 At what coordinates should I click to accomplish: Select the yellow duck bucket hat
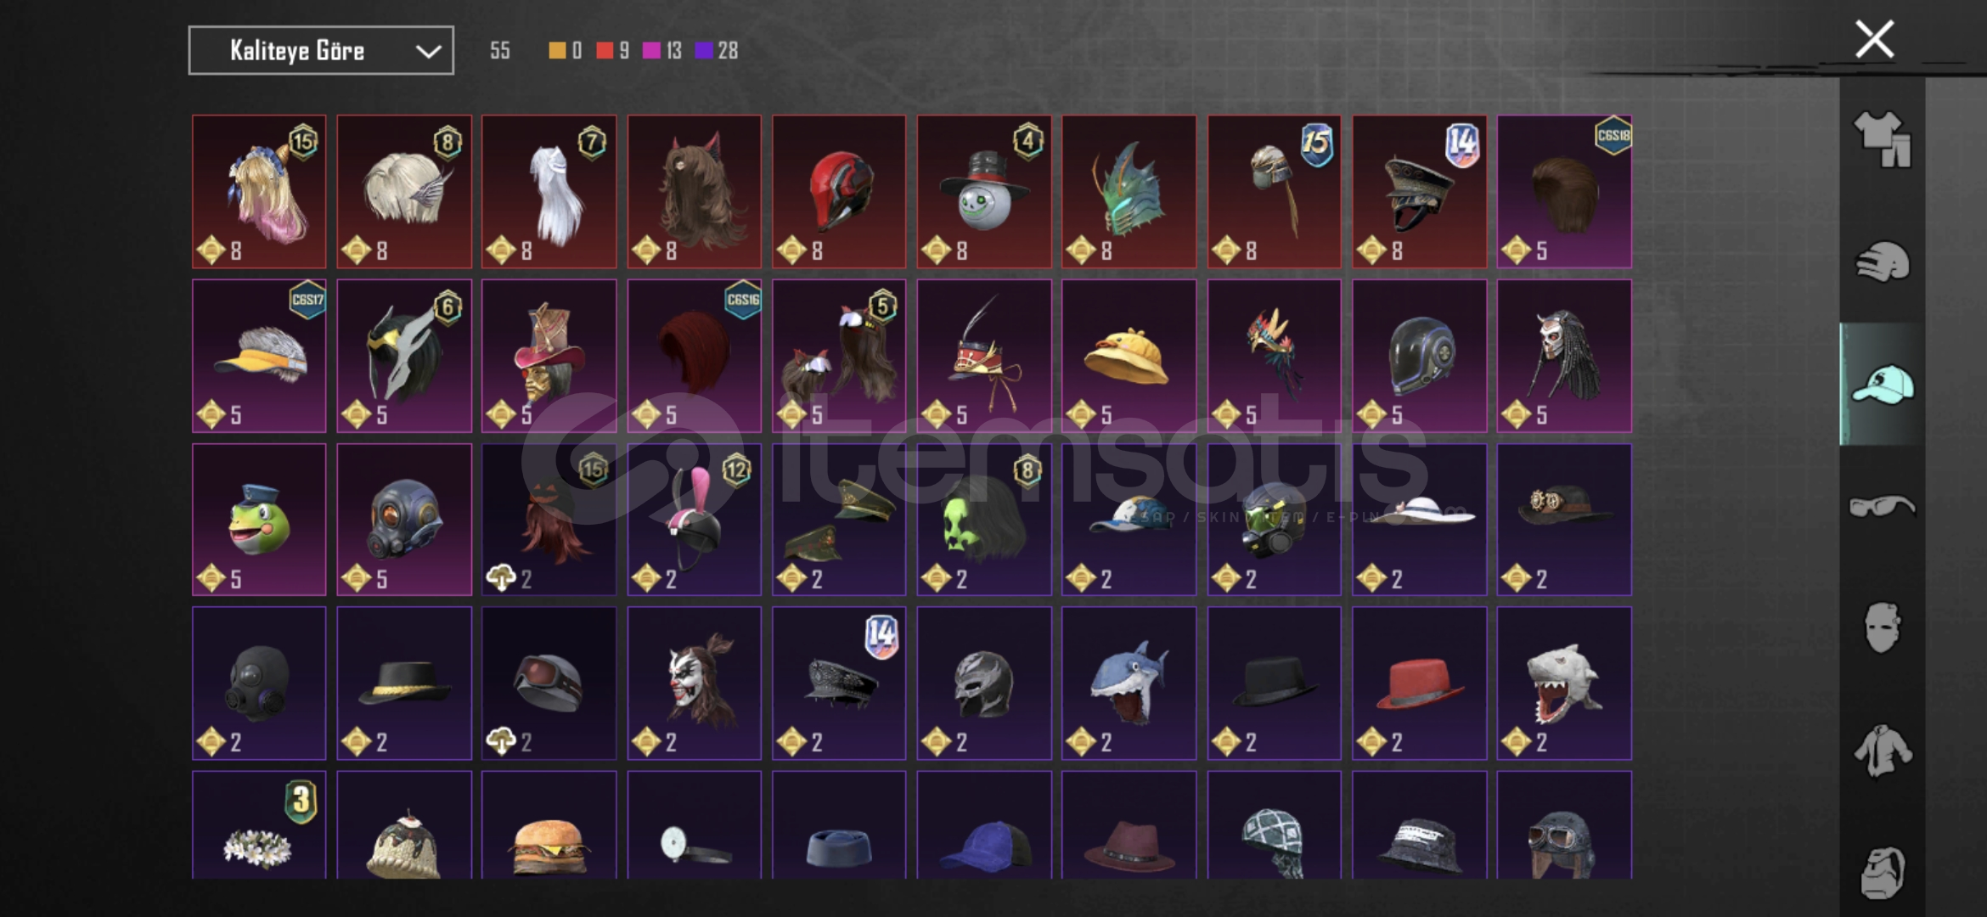click(x=1129, y=356)
